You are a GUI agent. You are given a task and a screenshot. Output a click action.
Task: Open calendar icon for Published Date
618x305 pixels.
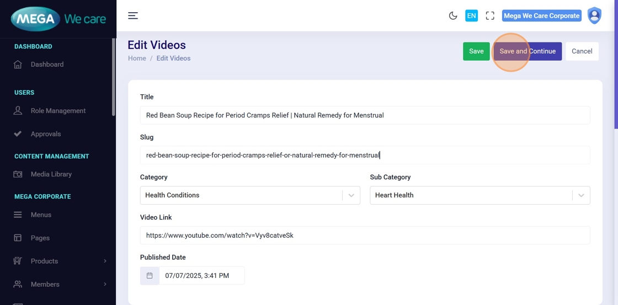[x=150, y=276]
